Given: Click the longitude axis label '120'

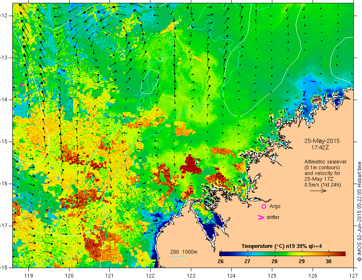Looking at the screenshot, I should point(69,275).
